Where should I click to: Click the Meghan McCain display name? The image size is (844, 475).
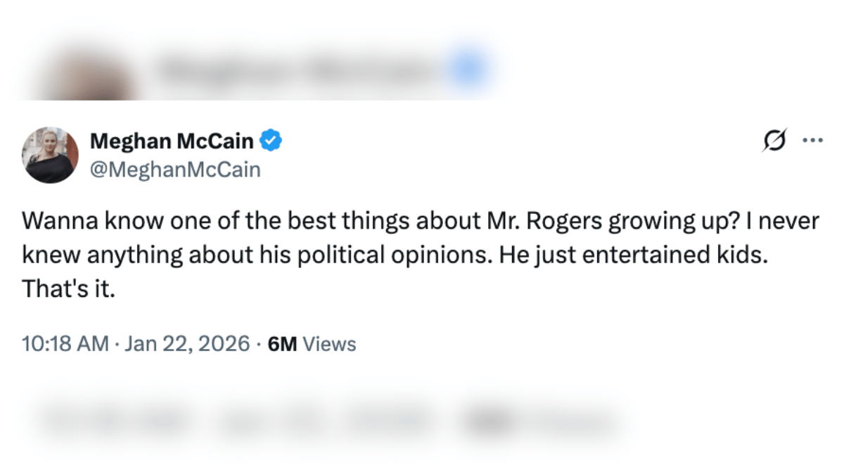[x=172, y=140]
